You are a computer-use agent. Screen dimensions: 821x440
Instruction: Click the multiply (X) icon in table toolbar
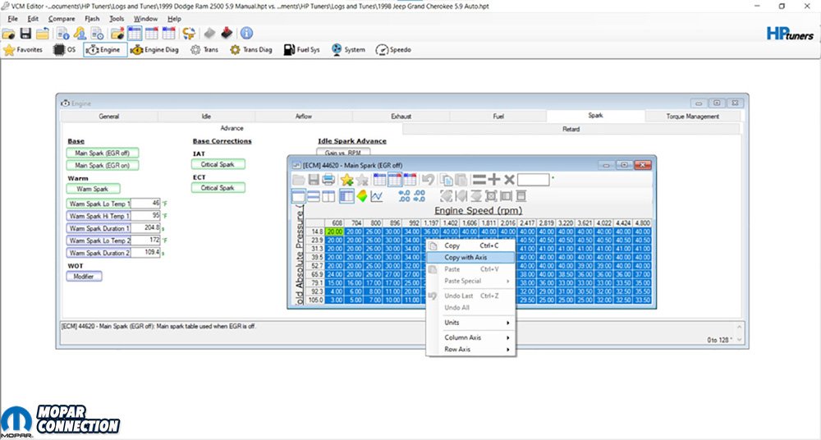(x=509, y=180)
